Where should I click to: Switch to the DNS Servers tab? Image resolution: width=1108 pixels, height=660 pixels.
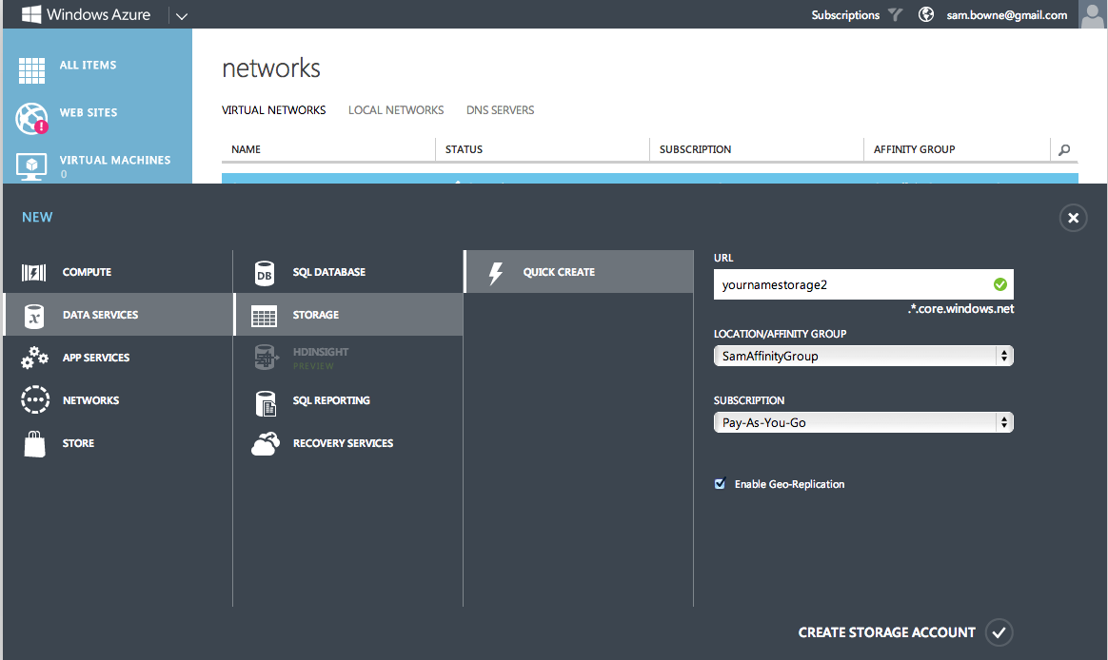click(500, 110)
